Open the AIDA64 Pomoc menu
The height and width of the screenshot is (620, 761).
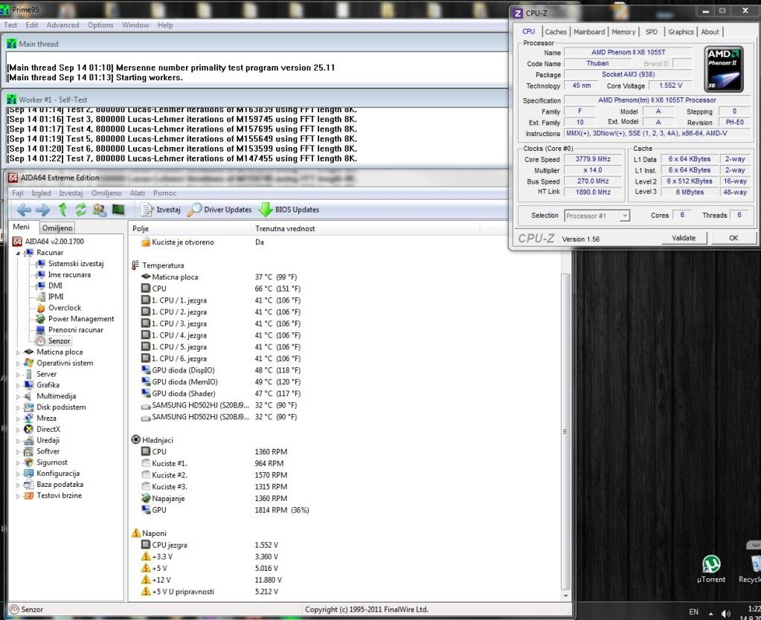pos(165,193)
